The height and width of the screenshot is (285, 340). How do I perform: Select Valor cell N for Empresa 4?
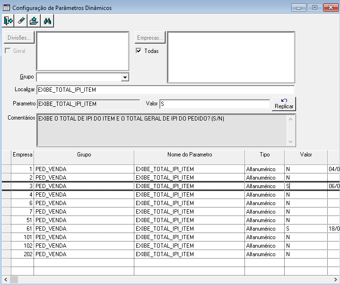point(306,195)
